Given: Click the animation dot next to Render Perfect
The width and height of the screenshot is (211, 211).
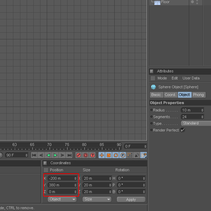Looking at the screenshot, I should (151, 130).
